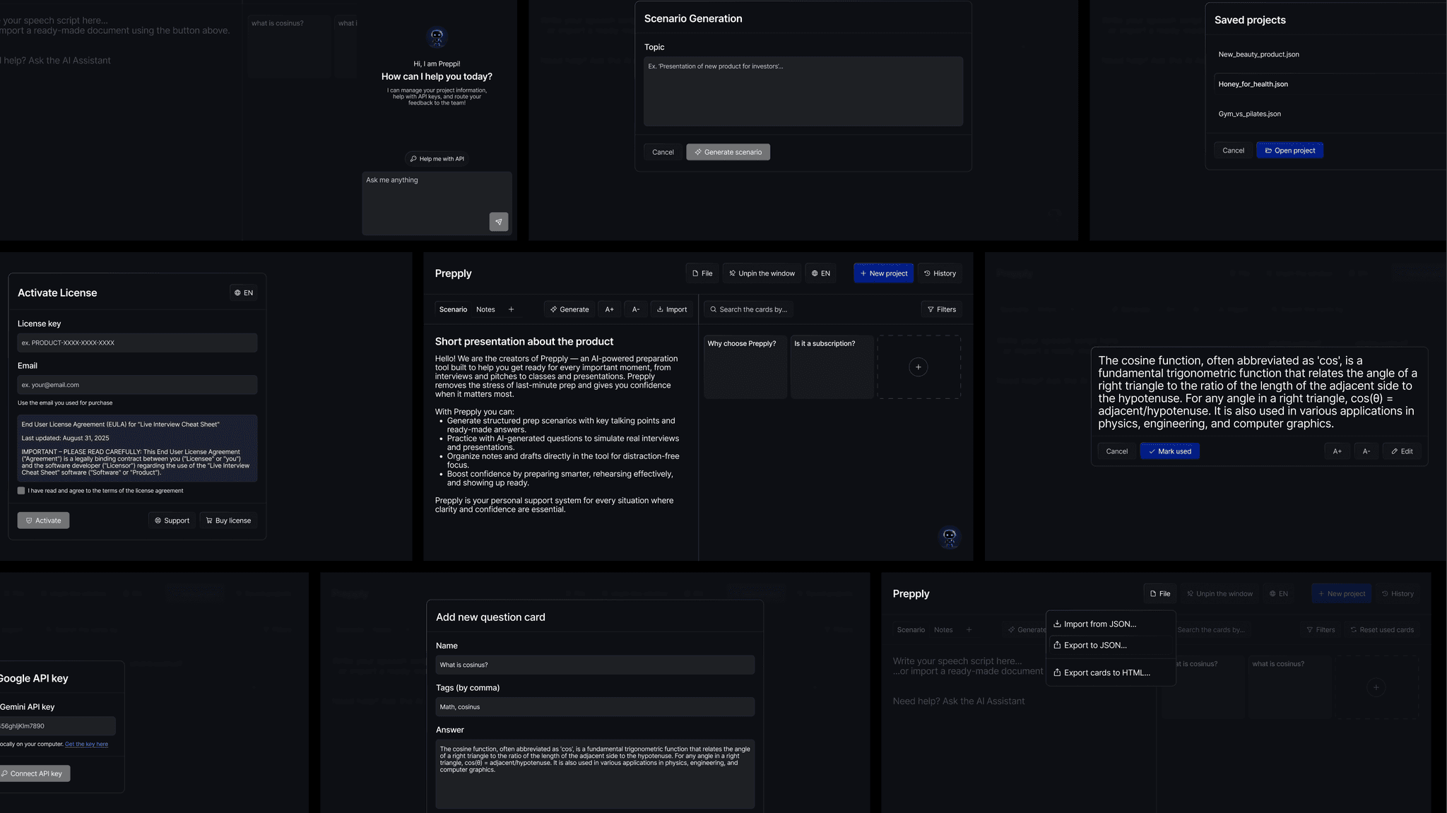This screenshot has height=813, width=1447.
Task: Click the Get the key here link
Action: pyautogui.click(x=86, y=744)
